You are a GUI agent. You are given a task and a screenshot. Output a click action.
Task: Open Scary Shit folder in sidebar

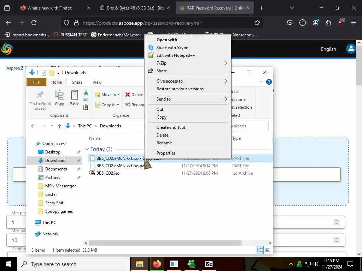54,203
